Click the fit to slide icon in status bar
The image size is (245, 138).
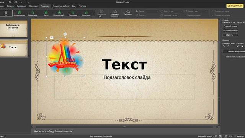[226, 136]
